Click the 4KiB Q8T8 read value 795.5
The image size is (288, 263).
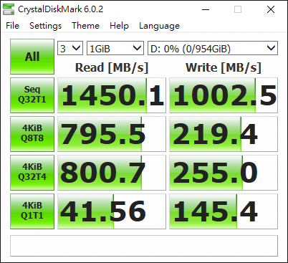pos(112,134)
